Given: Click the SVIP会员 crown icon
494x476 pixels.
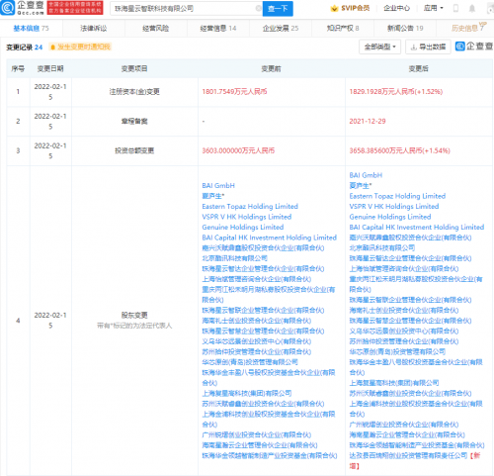Looking at the screenshot, I should 334,8.
